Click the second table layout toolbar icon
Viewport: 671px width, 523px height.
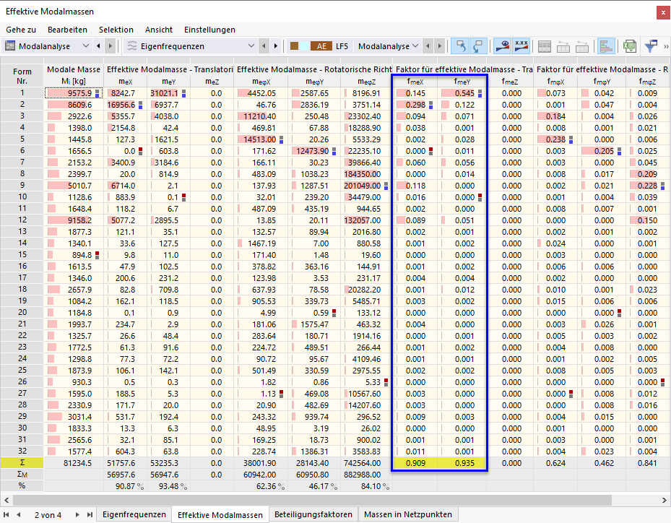[563, 46]
